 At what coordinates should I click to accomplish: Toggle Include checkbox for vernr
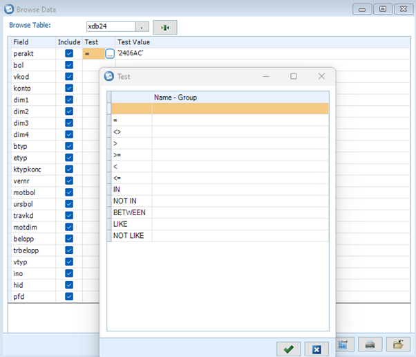click(x=69, y=181)
